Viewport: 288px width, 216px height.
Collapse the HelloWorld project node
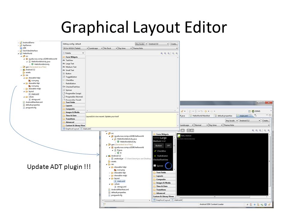tap(18, 53)
